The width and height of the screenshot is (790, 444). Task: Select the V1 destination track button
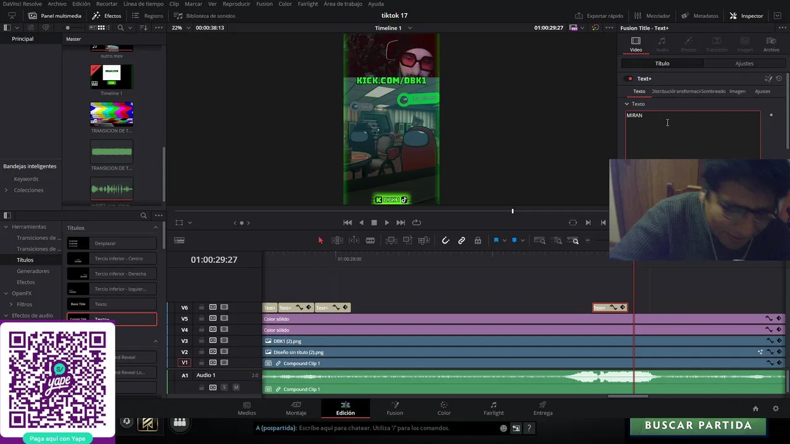(184, 363)
